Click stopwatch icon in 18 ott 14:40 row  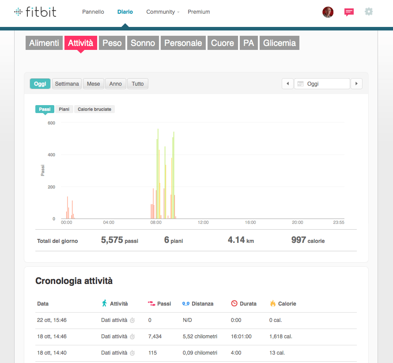pos(132,353)
